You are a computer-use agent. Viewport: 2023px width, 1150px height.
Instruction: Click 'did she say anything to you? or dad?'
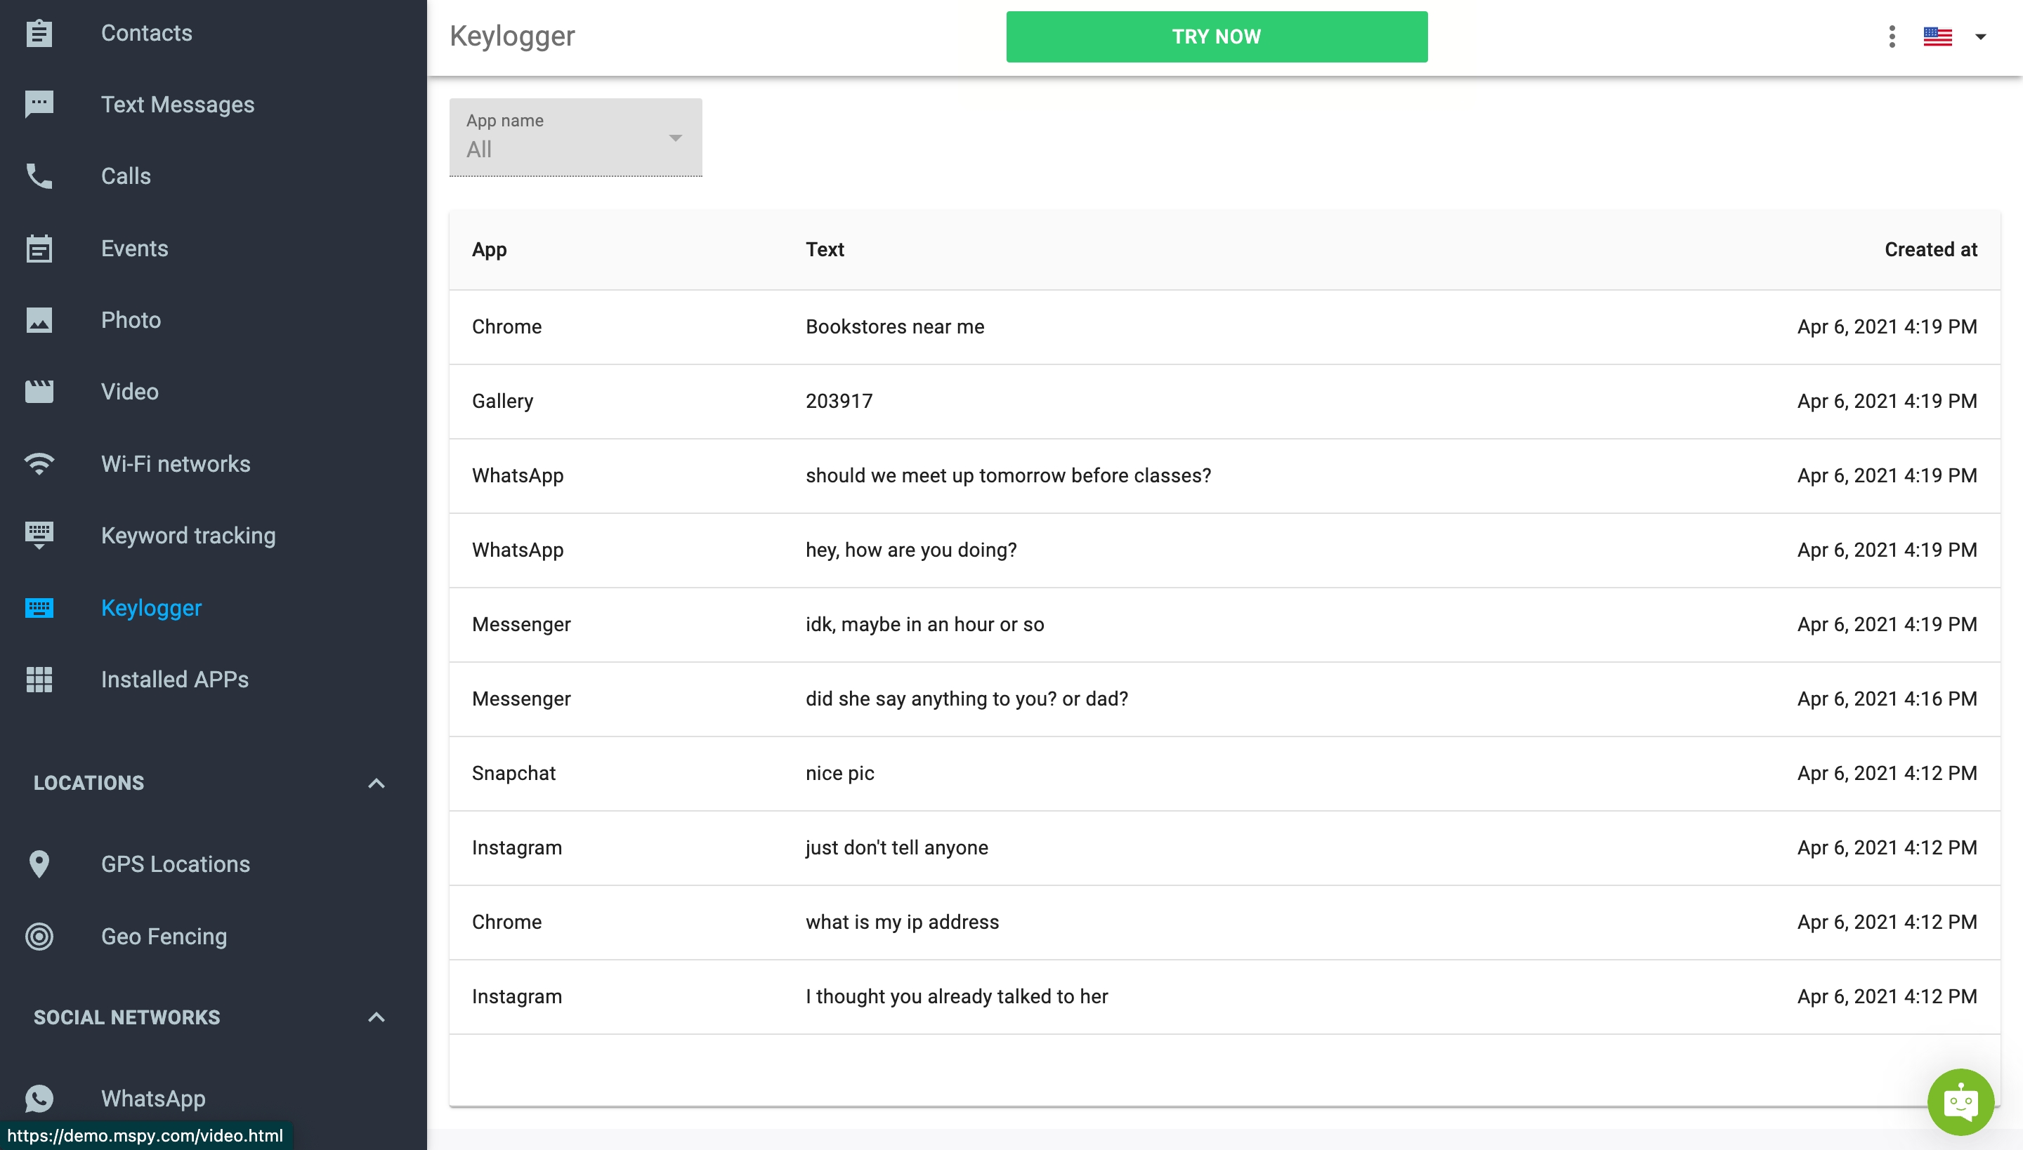[x=967, y=699]
